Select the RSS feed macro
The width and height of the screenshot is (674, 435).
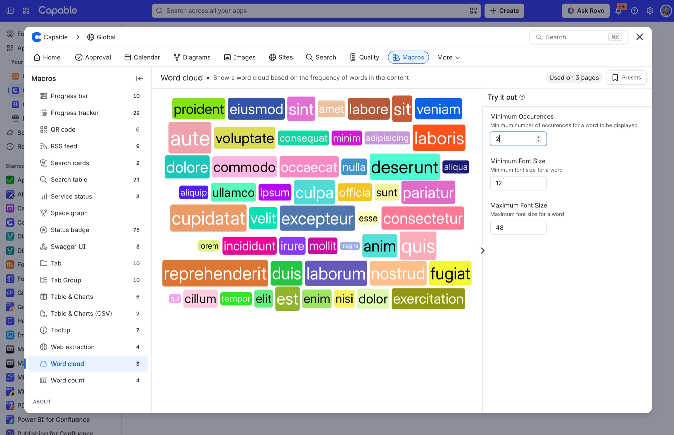pos(88,146)
